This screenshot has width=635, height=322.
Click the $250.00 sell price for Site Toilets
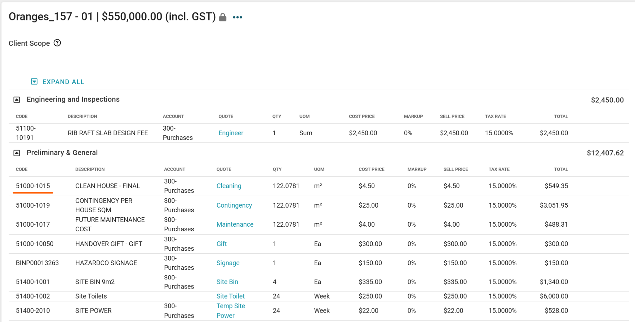click(x=455, y=296)
